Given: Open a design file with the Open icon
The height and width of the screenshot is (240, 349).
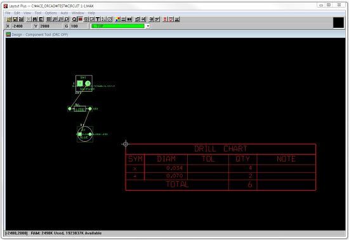Looking at the screenshot, I should tap(9, 20).
